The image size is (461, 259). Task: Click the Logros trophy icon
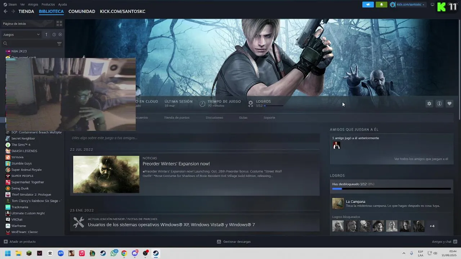tap(251, 104)
